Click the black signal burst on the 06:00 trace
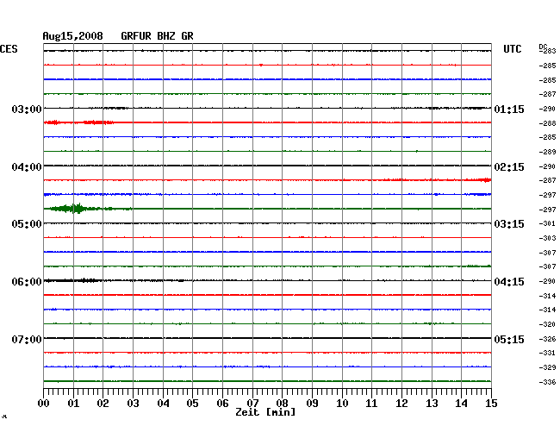 point(73,280)
